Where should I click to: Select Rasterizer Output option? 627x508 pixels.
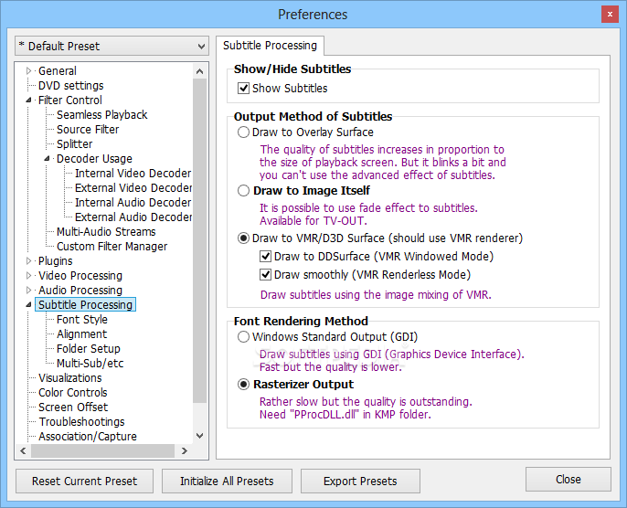243,385
